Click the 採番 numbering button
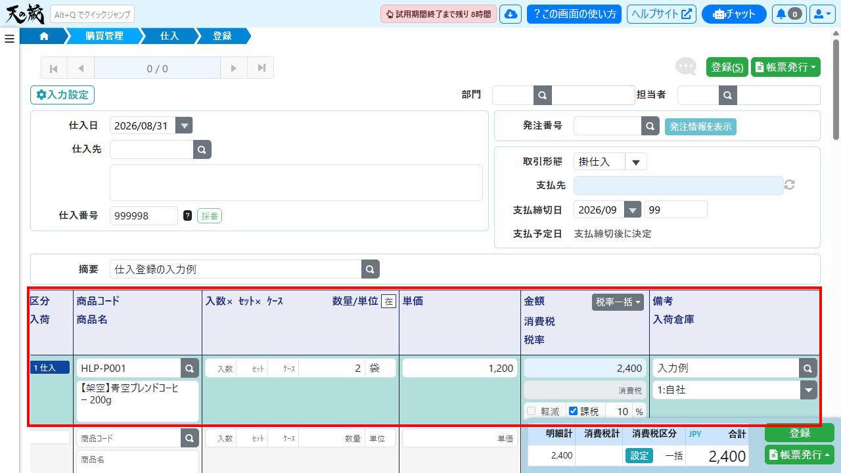The width and height of the screenshot is (841, 473). [x=210, y=215]
